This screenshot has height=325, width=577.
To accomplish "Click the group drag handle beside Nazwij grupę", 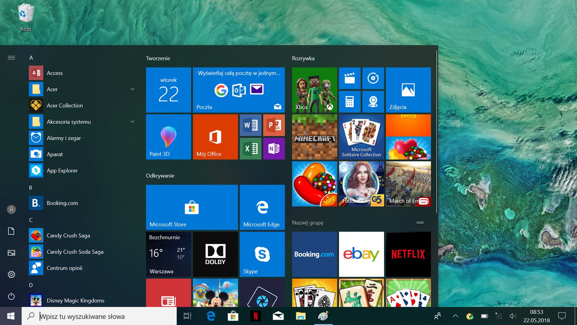I will 420,223.
